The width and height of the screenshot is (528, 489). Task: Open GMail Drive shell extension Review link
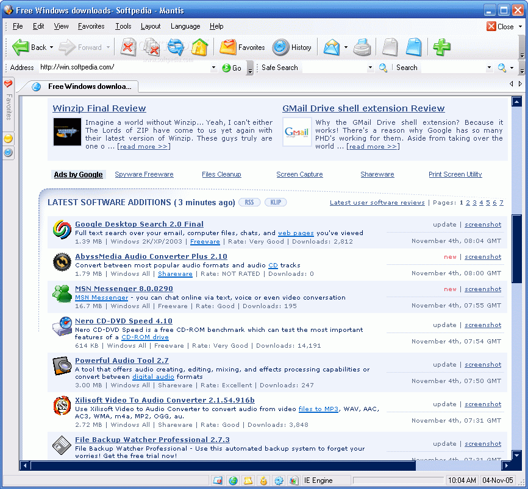tap(363, 108)
